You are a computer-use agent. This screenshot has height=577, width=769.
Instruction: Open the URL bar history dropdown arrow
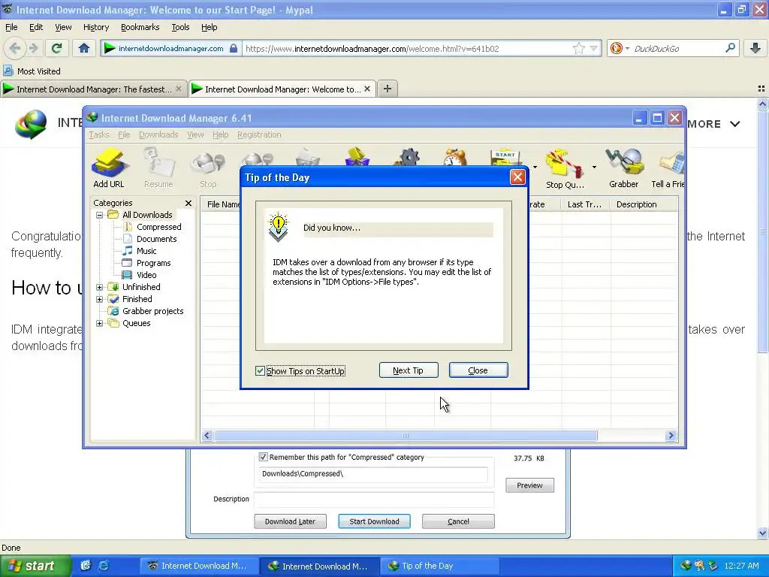[594, 48]
